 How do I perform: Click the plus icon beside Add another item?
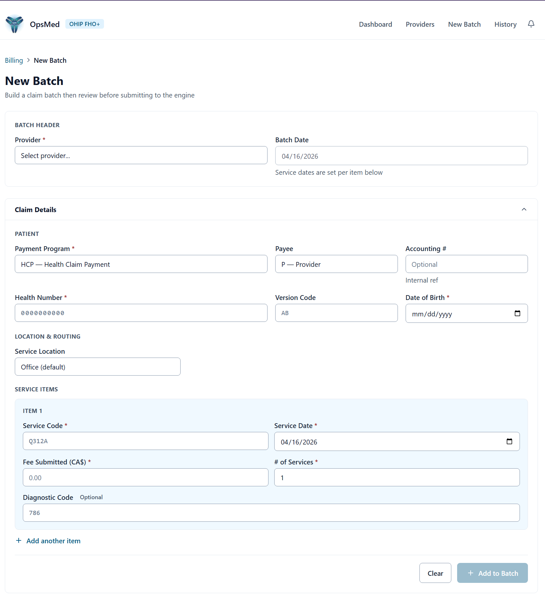[19, 541]
